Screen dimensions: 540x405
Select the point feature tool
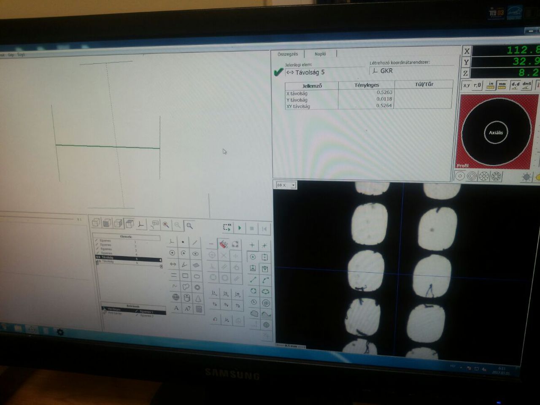(x=183, y=242)
